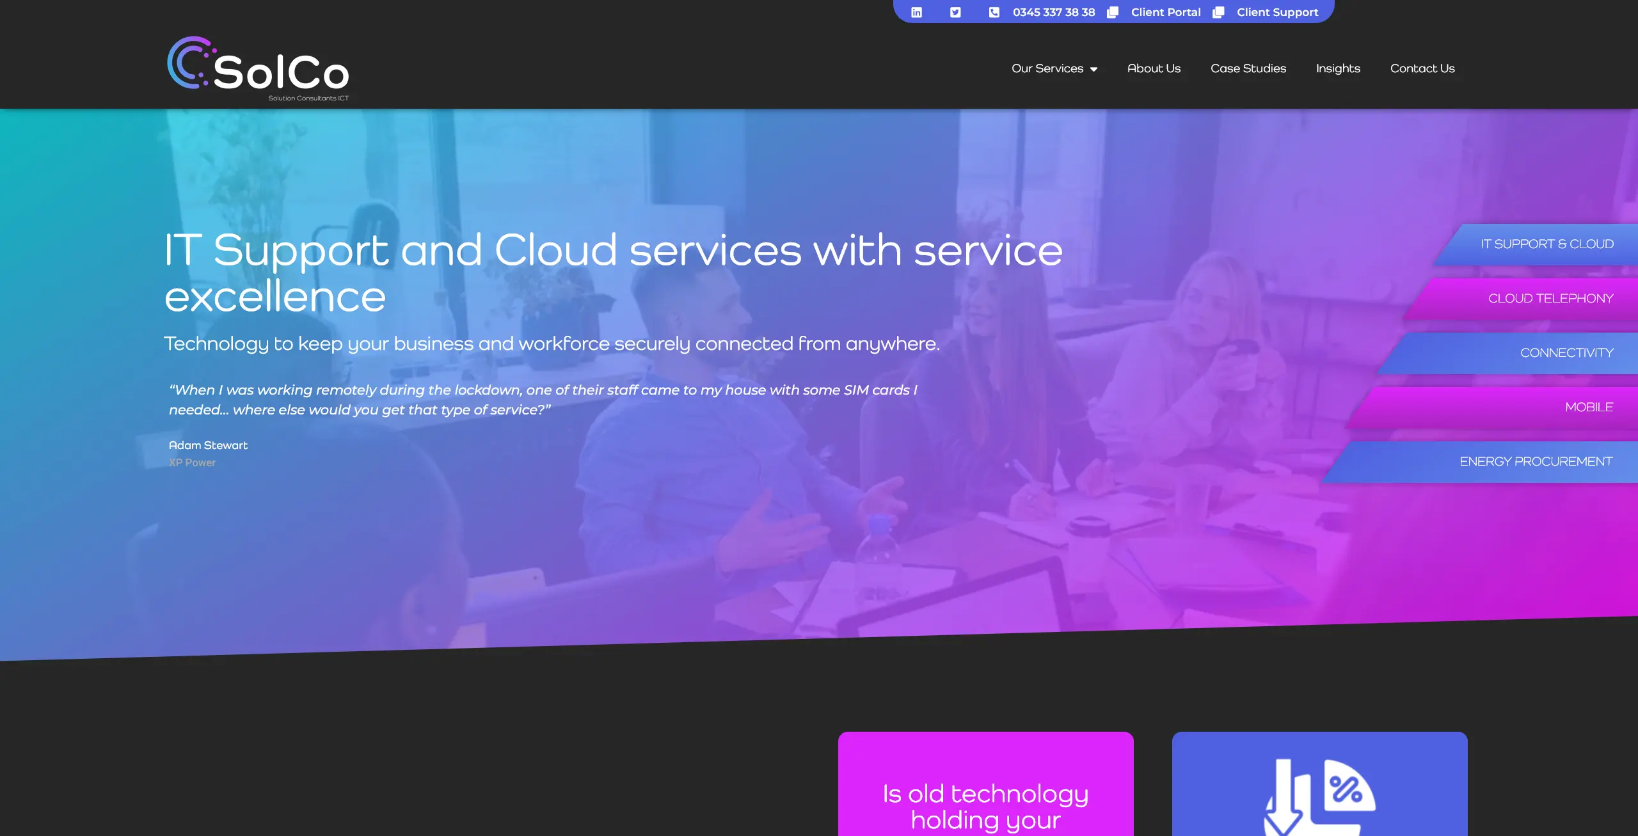Open Case Studies in navigation
This screenshot has width=1638, height=836.
click(1248, 68)
